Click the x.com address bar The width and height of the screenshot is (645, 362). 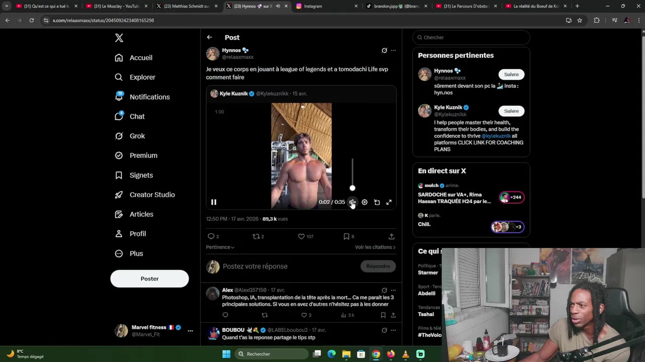coord(302,20)
